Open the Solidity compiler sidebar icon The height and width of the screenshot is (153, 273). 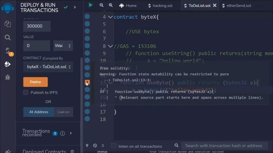pos(8,51)
